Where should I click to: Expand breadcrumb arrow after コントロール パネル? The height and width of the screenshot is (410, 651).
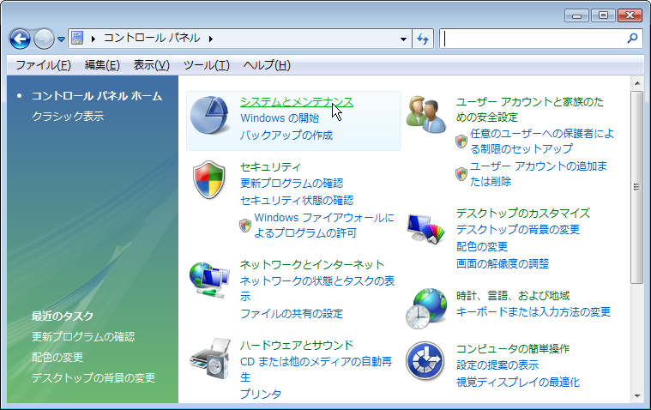click(x=211, y=39)
